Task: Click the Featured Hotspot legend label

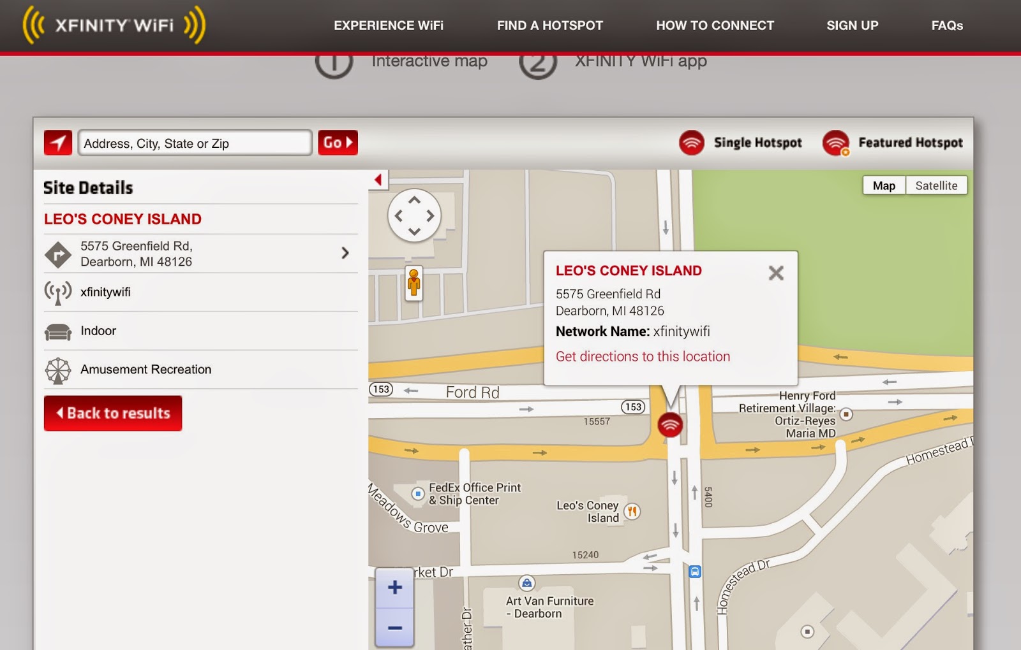Action: click(x=911, y=143)
